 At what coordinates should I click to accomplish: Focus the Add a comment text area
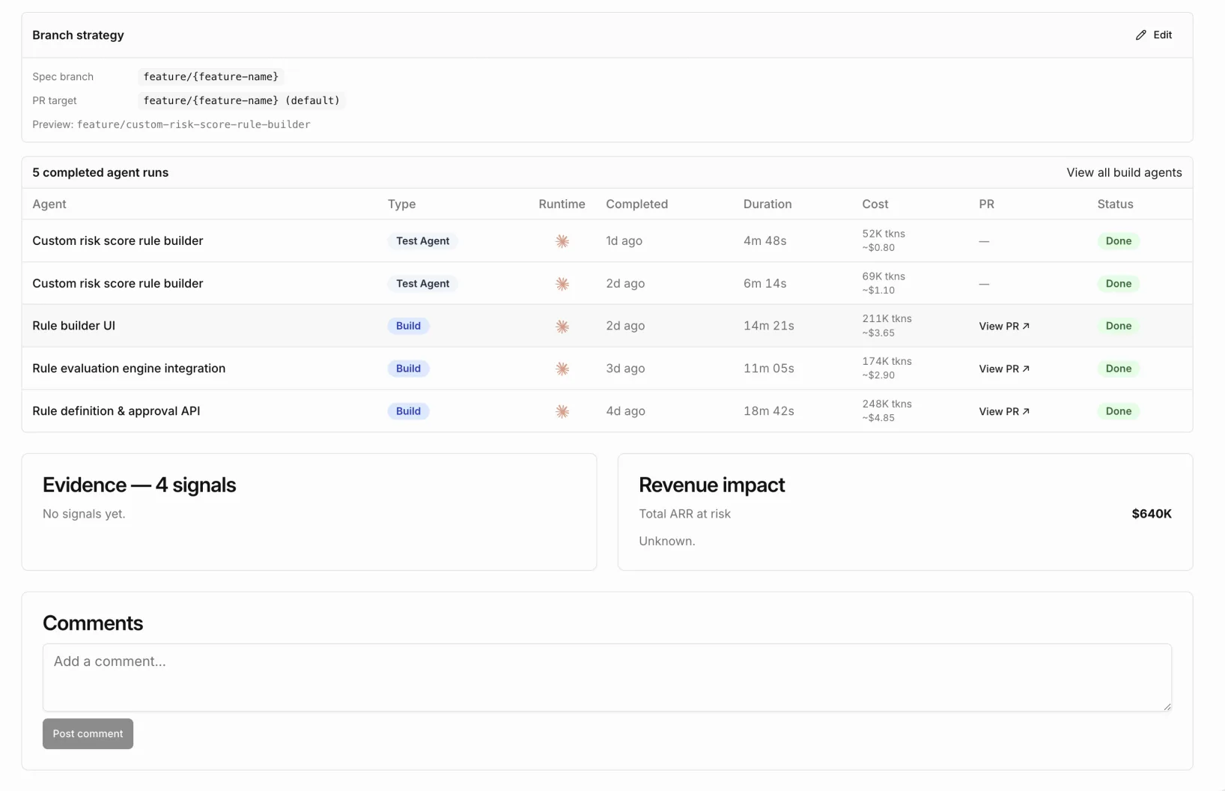pyautogui.click(x=607, y=677)
